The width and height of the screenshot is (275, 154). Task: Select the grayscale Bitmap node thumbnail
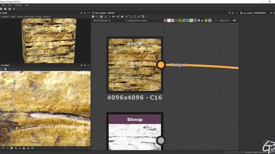tap(134, 137)
